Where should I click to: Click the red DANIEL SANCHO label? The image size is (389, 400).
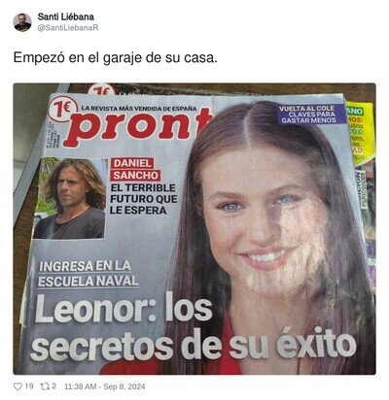[x=135, y=169]
